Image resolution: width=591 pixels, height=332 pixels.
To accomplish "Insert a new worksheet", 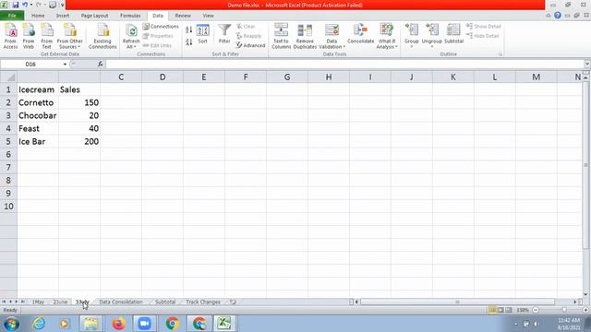I will pyautogui.click(x=233, y=302).
